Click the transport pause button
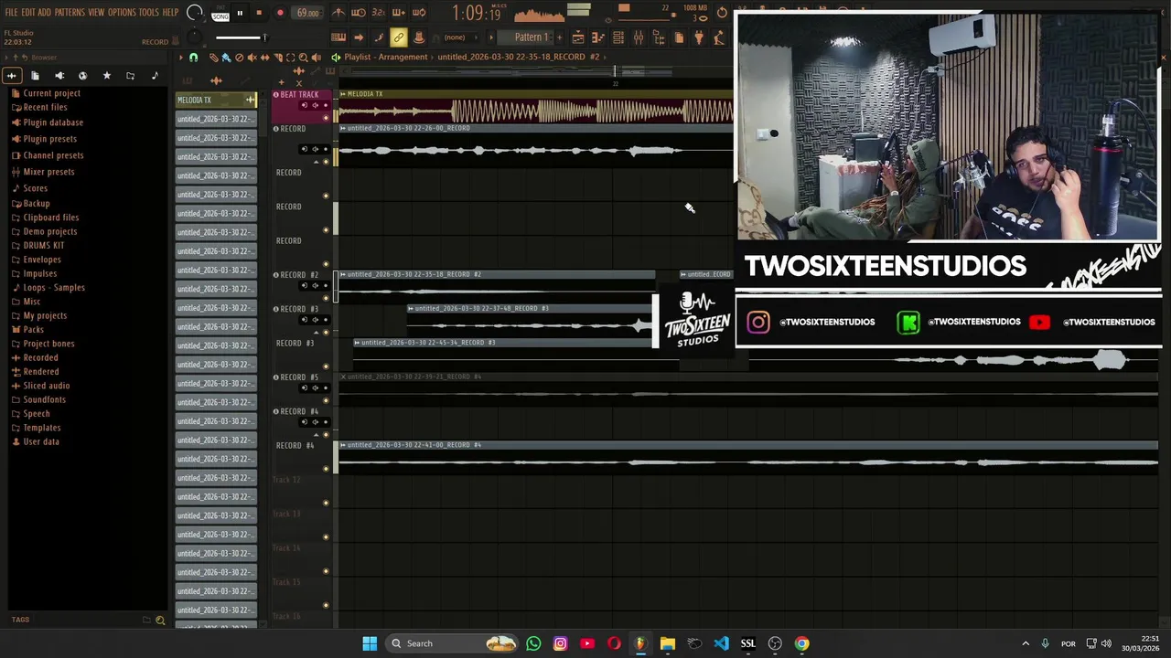The width and height of the screenshot is (1171, 658). (x=240, y=13)
